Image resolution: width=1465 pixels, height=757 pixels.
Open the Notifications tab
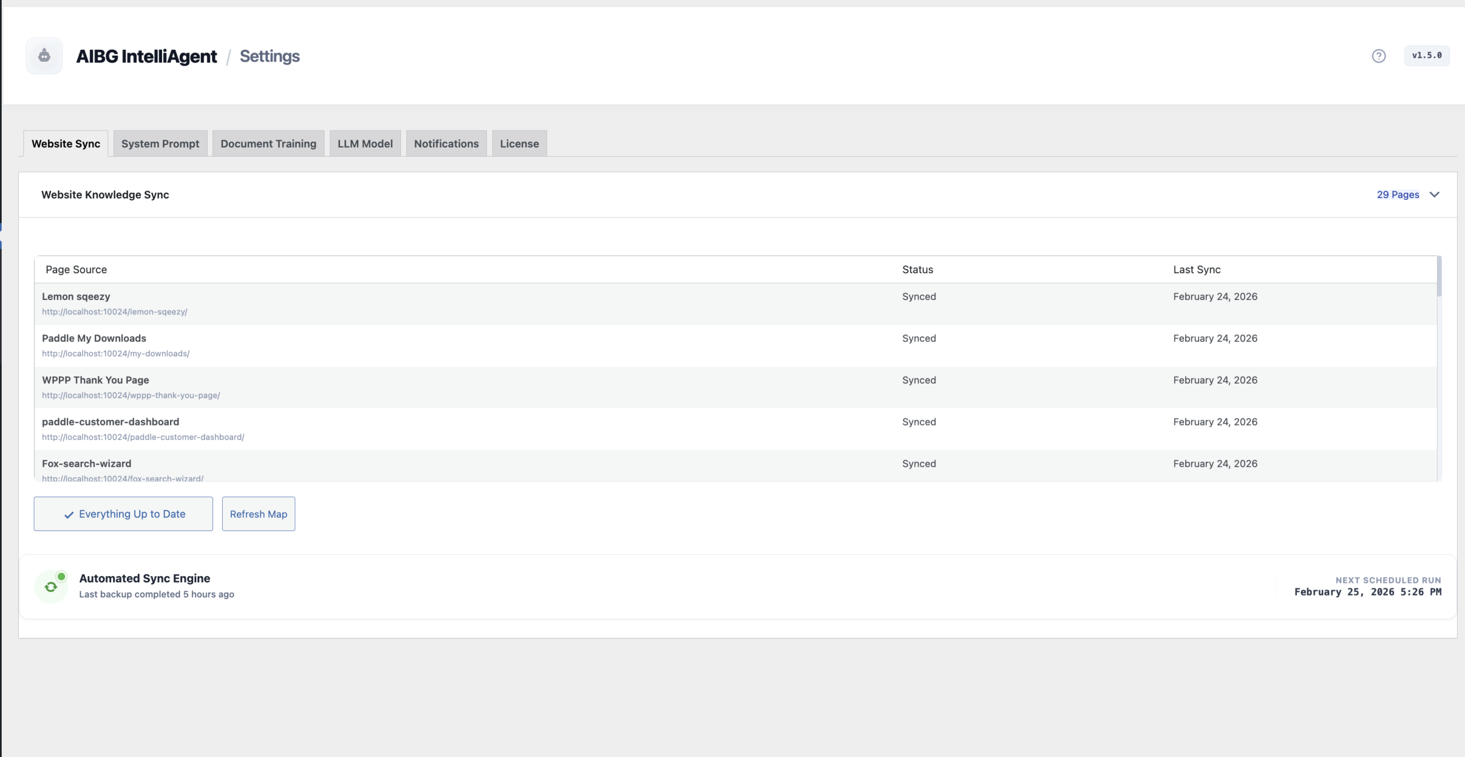click(x=446, y=143)
